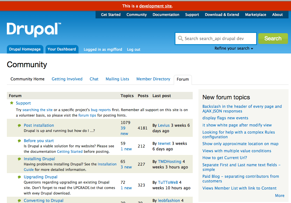Open the Documentation menu item
Screen dimensions: 291x203
166,15
